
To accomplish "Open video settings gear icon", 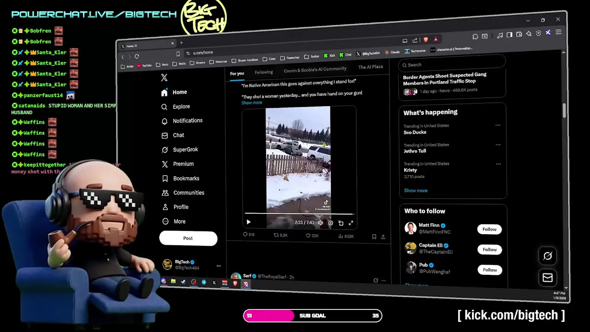I will click(330, 223).
